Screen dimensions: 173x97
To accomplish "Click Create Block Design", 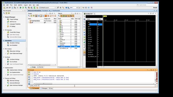I will (x=15, y=32).
